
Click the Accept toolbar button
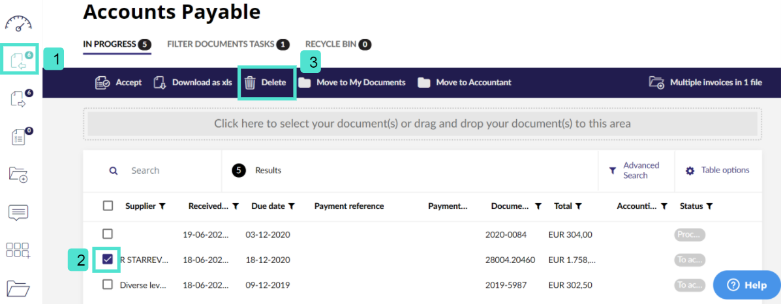(118, 83)
